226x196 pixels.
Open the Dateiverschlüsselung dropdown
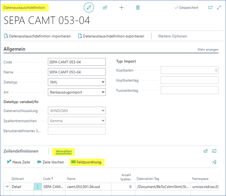[x=77, y=111]
